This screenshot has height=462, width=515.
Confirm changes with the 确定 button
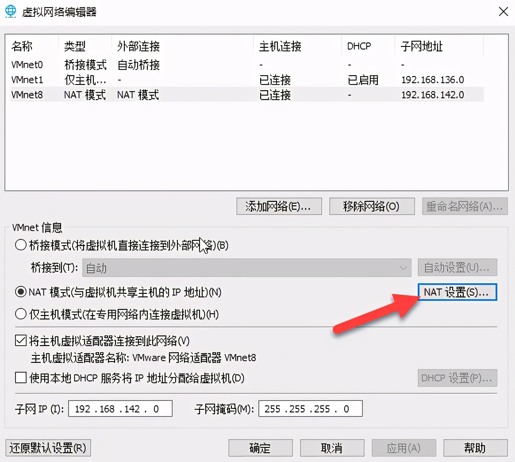pos(260,448)
